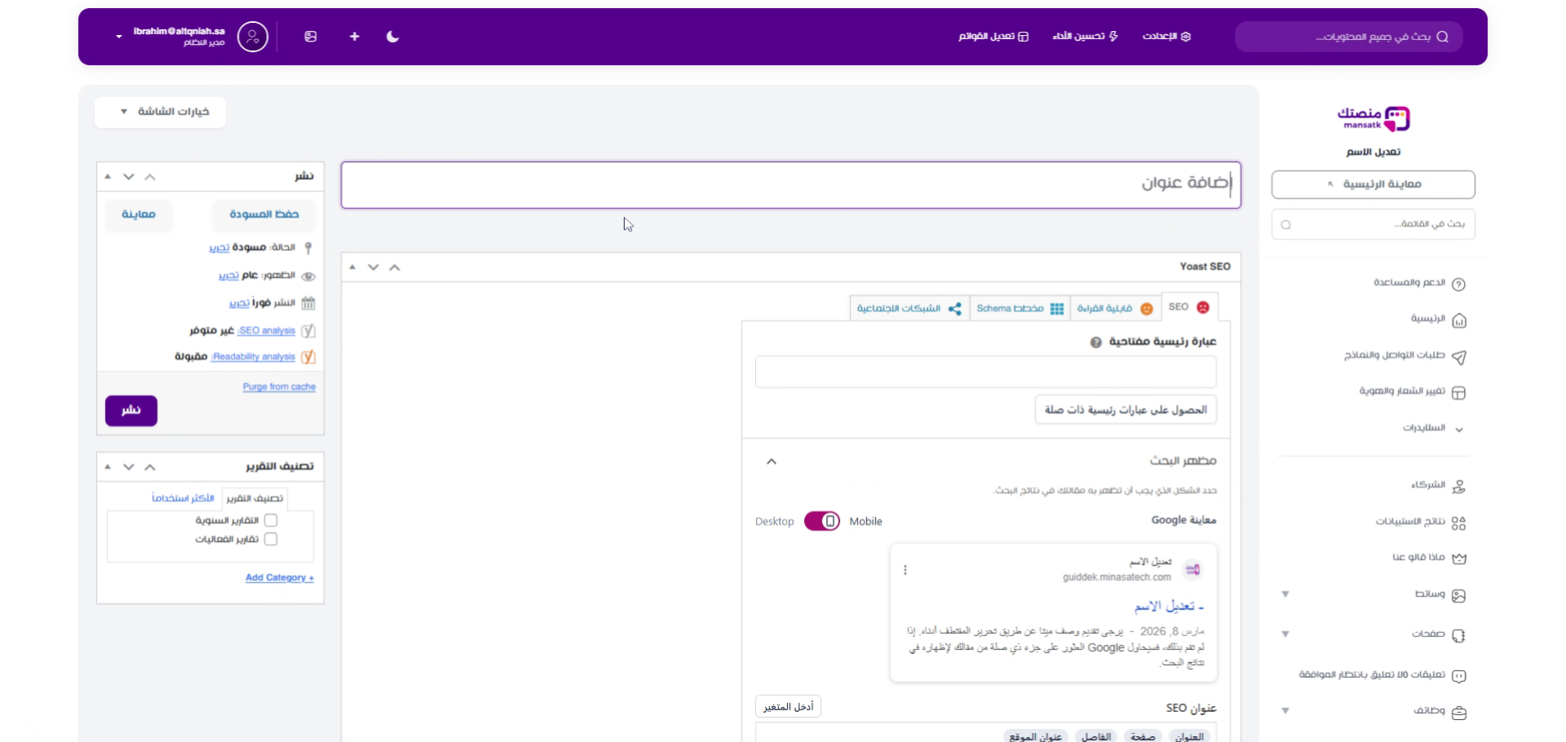
Task: Click the نشر publish button
Action: 130,410
